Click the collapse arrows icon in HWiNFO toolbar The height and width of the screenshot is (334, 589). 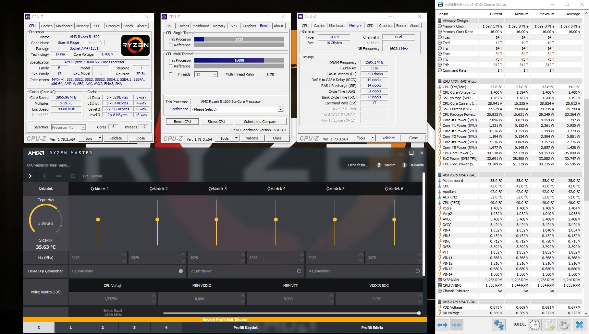pyautogui.click(x=456, y=325)
